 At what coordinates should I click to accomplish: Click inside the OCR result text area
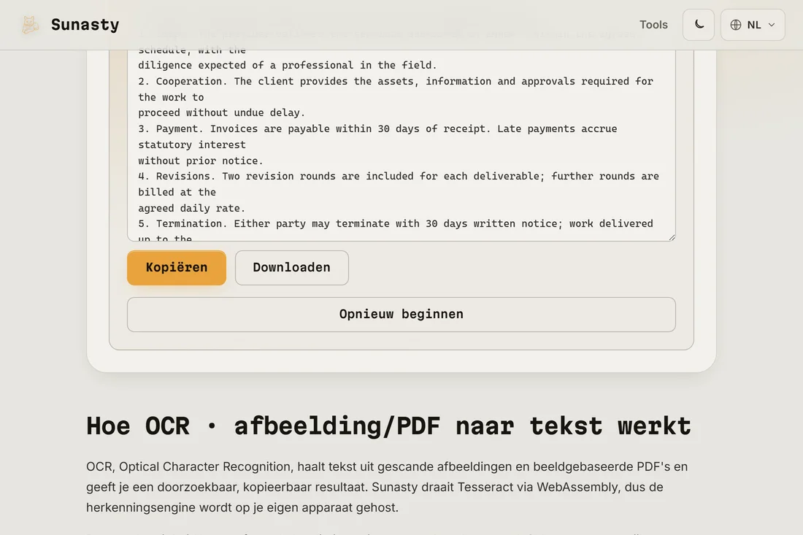pos(401,145)
